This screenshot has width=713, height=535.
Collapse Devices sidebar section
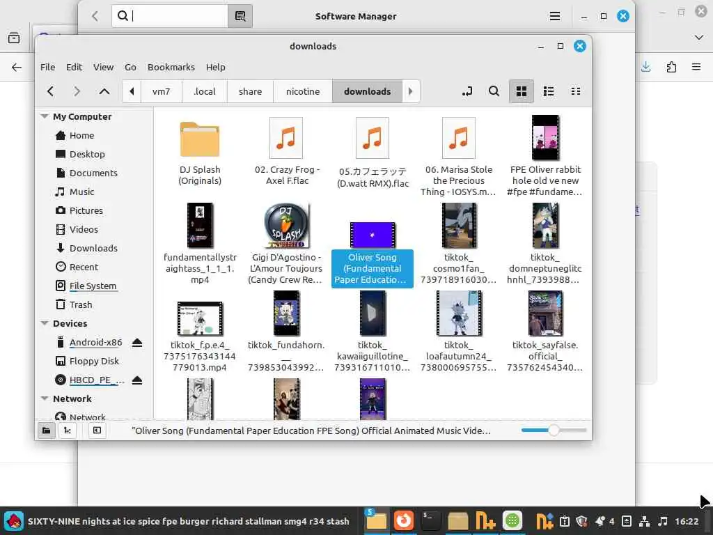click(x=45, y=323)
